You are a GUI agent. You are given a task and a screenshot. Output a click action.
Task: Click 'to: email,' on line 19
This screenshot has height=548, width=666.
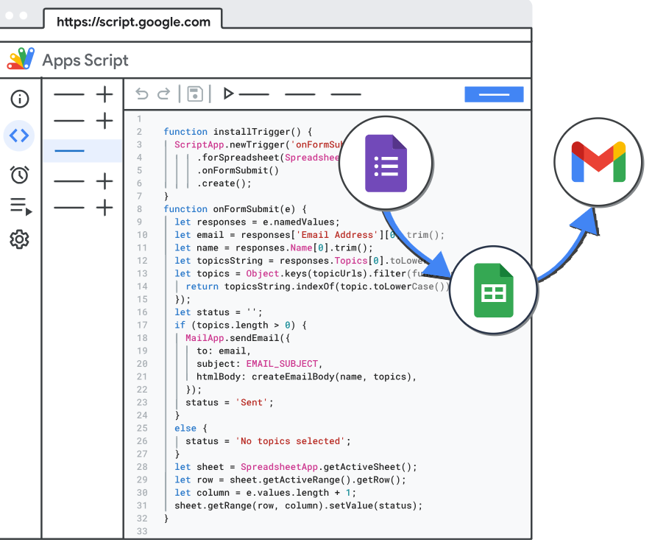click(224, 351)
